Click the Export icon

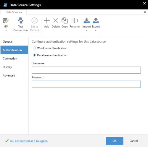(96, 20)
